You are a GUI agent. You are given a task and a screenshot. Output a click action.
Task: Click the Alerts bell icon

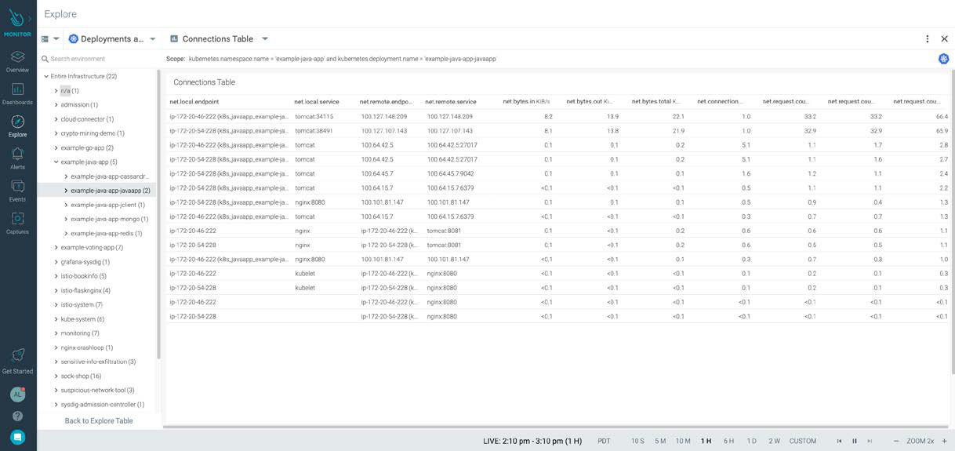coord(17,154)
